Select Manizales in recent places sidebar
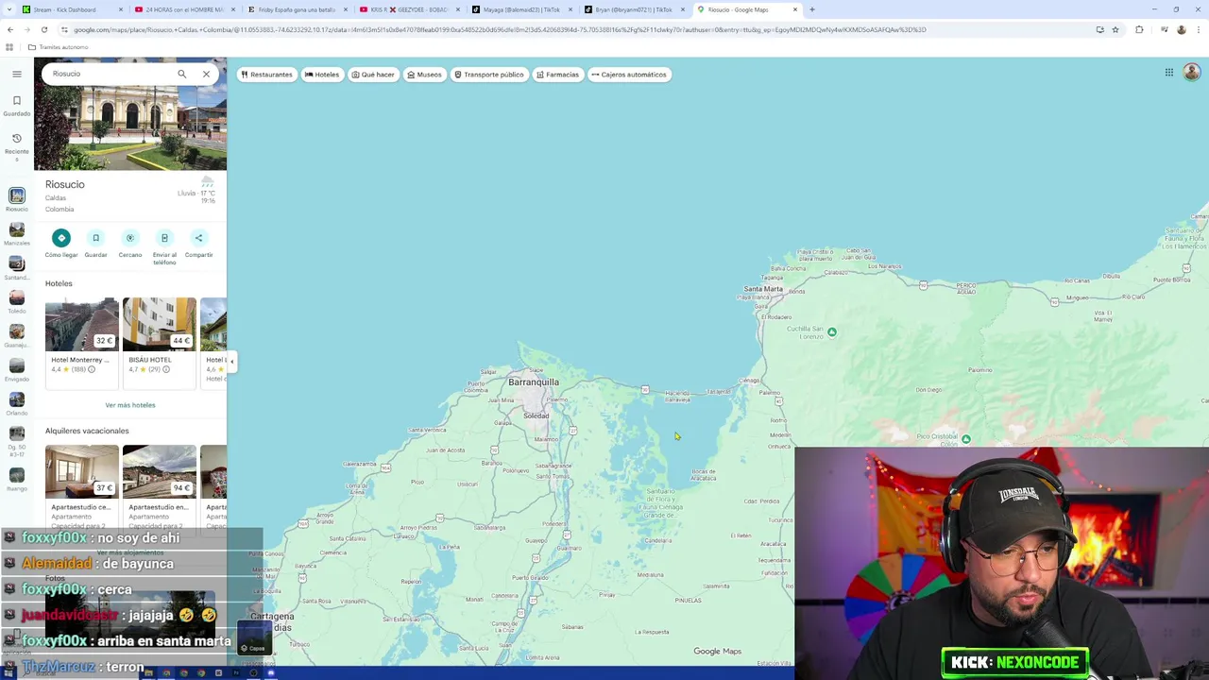The image size is (1209, 680). (16, 233)
